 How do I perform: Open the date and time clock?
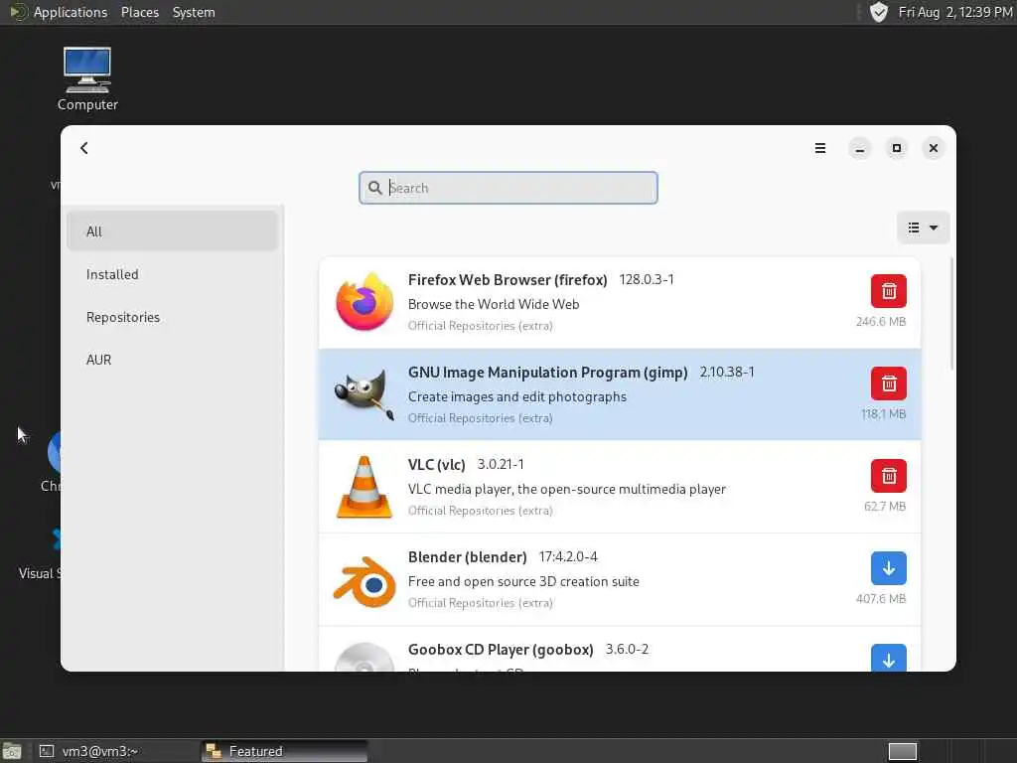954,12
